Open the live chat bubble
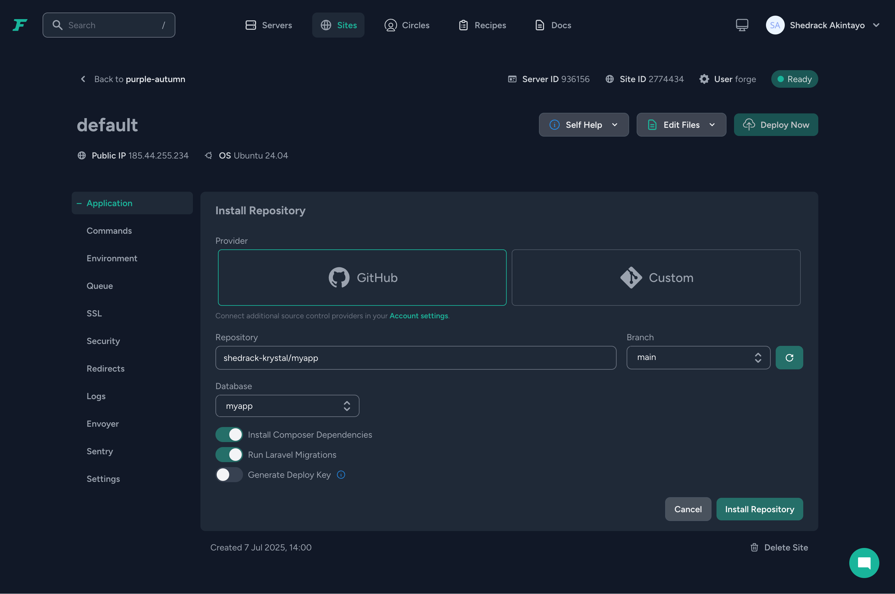 [x=864, y=563]
